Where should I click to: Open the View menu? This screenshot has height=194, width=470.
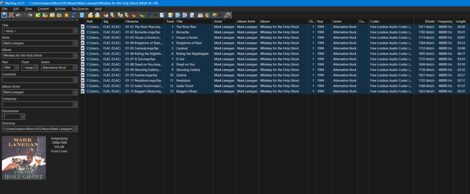point(28,9)
